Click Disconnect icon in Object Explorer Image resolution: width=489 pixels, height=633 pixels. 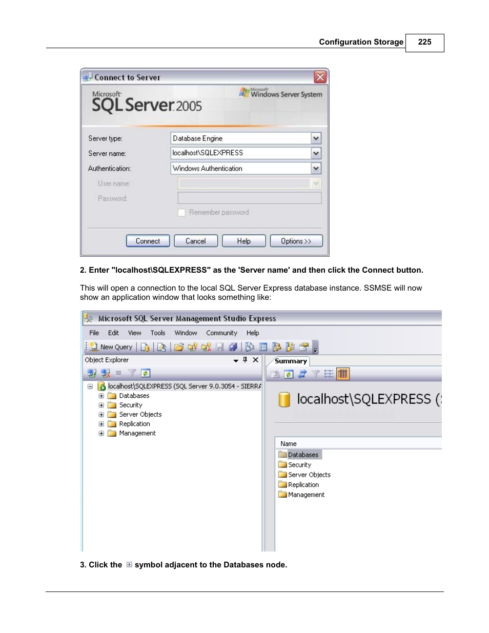[x=105, y=373]
